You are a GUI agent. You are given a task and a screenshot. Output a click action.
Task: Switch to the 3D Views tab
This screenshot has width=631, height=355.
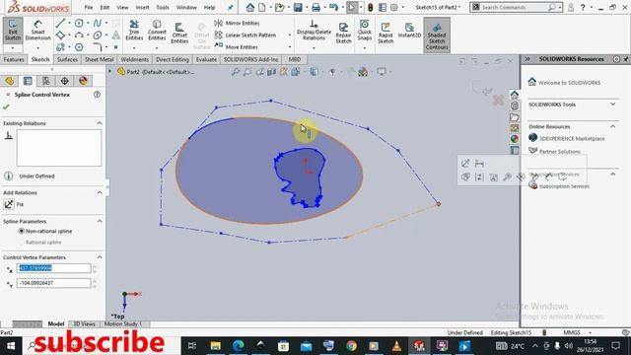point(84,324)
